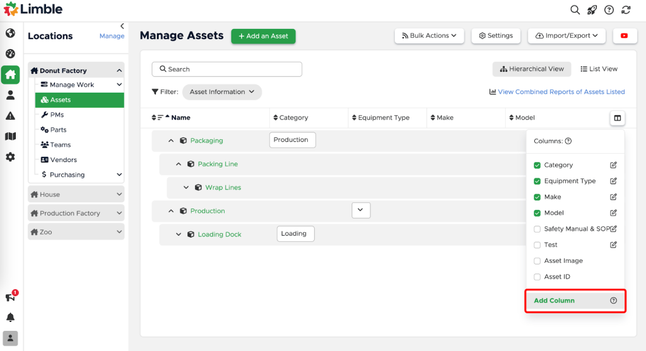Screen dimensions: 646x351
Task: Uncheck the Model column checkbox
Action: (x=537, y=213)
